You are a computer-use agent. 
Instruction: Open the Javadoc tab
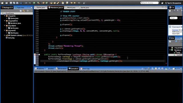tap(50, 69)
